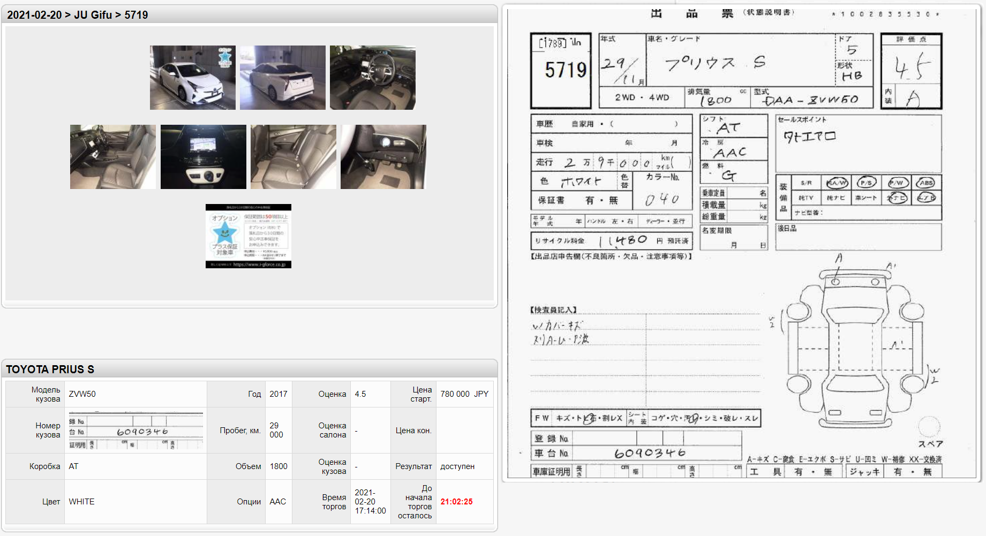986x536 pixels.
Task: Click the red countdown timer 21:02:25
Action: [x=456, y=502]
